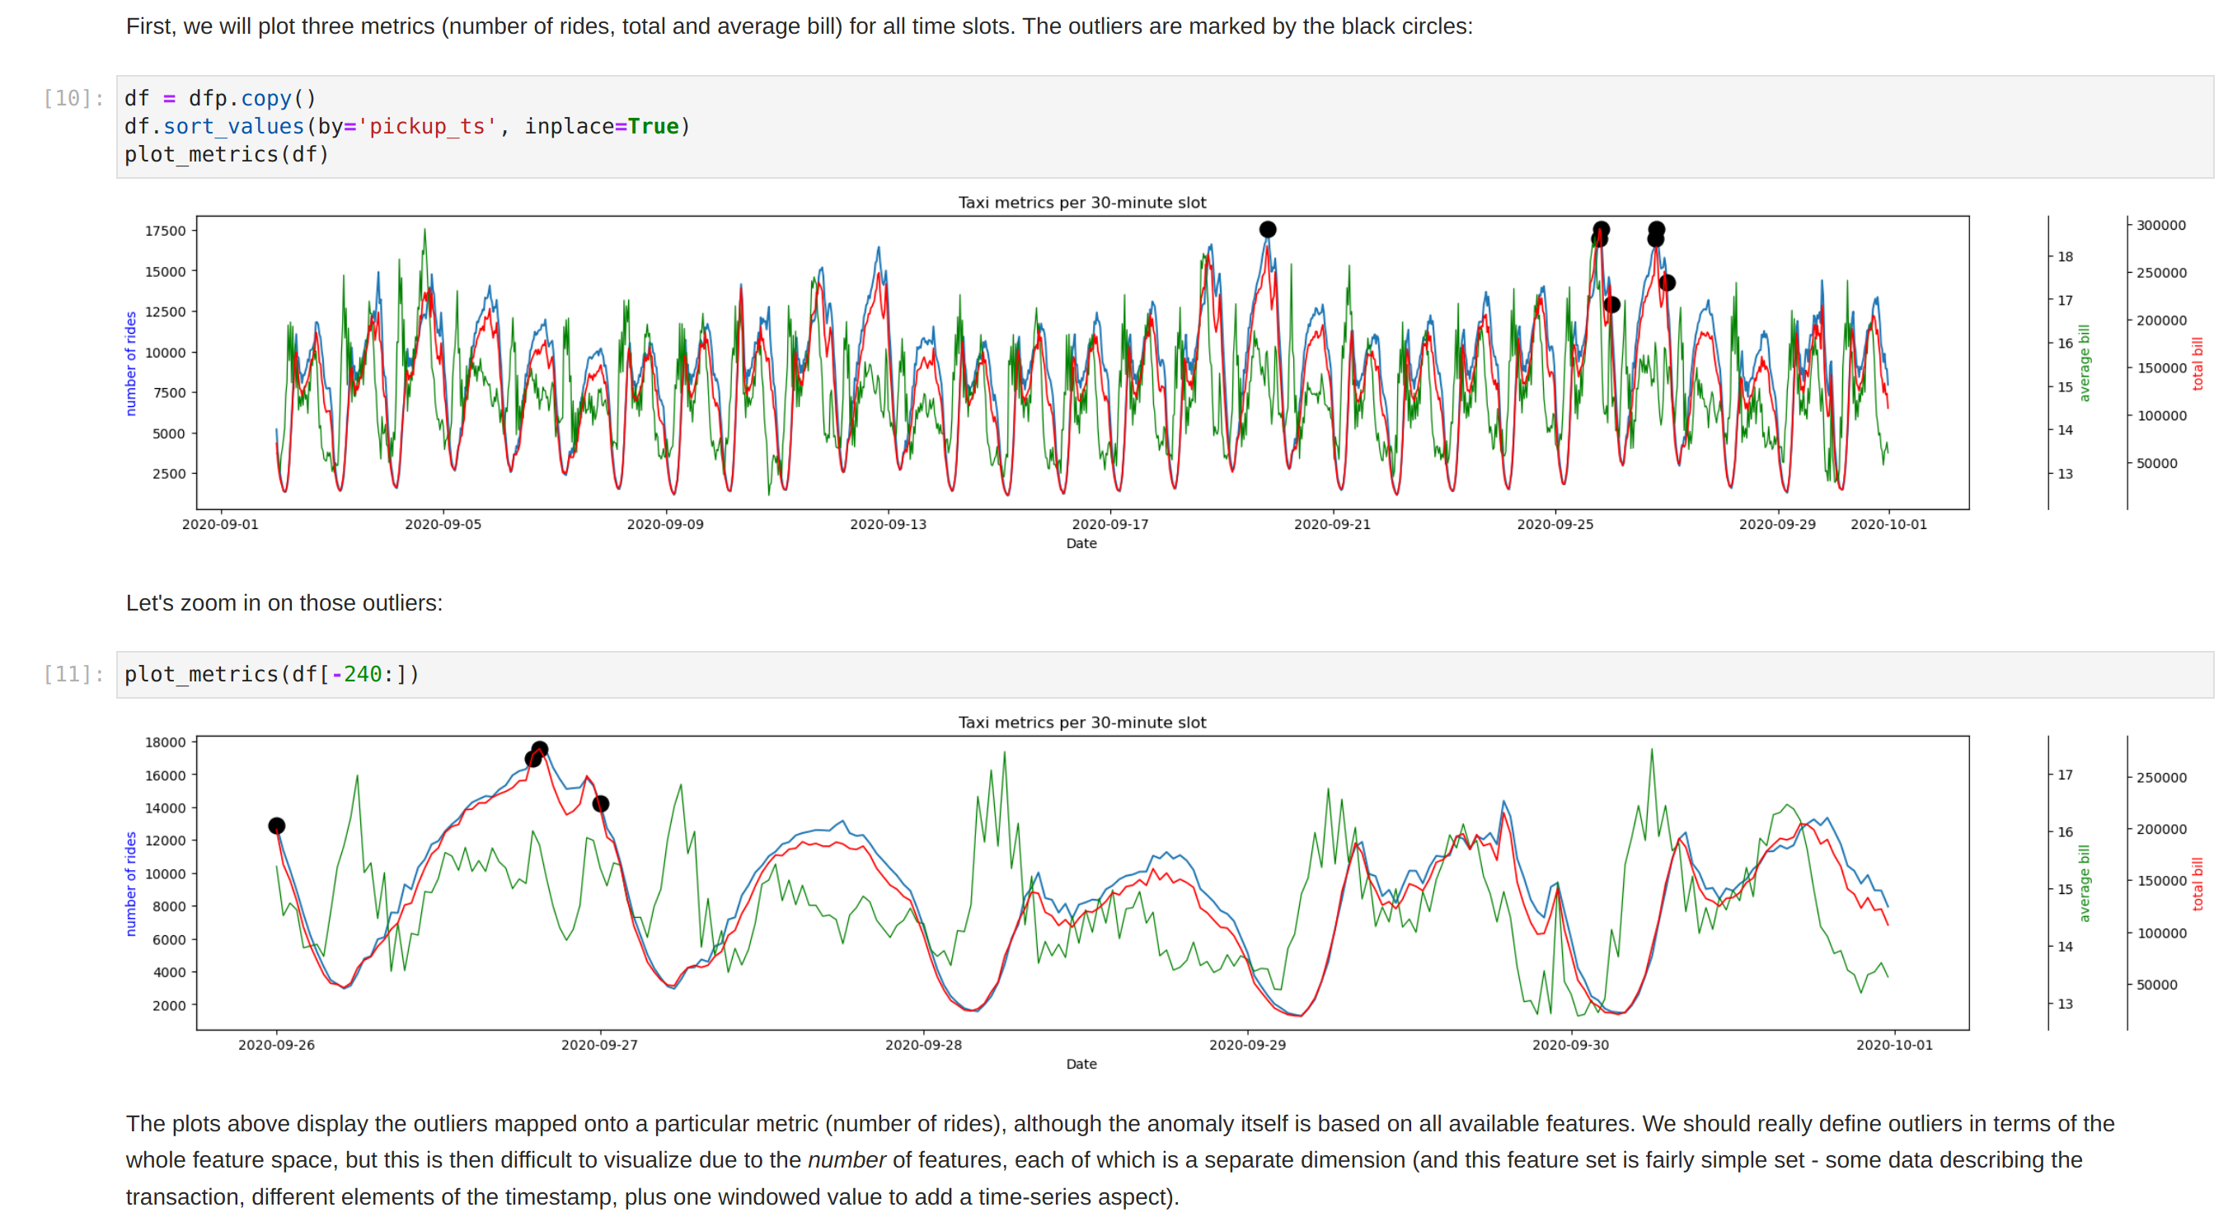
Task: Click upper chart's red 'total bill' label
Action: (2197, 364)
